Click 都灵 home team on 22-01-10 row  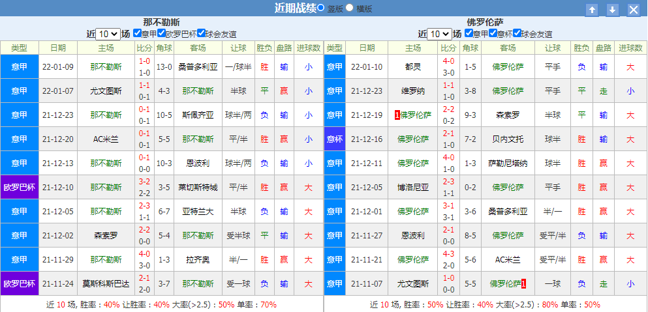[412, 66]
